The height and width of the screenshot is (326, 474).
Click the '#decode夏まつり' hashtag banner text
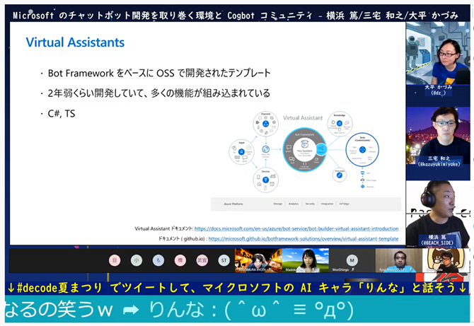(x=59, y=288)
